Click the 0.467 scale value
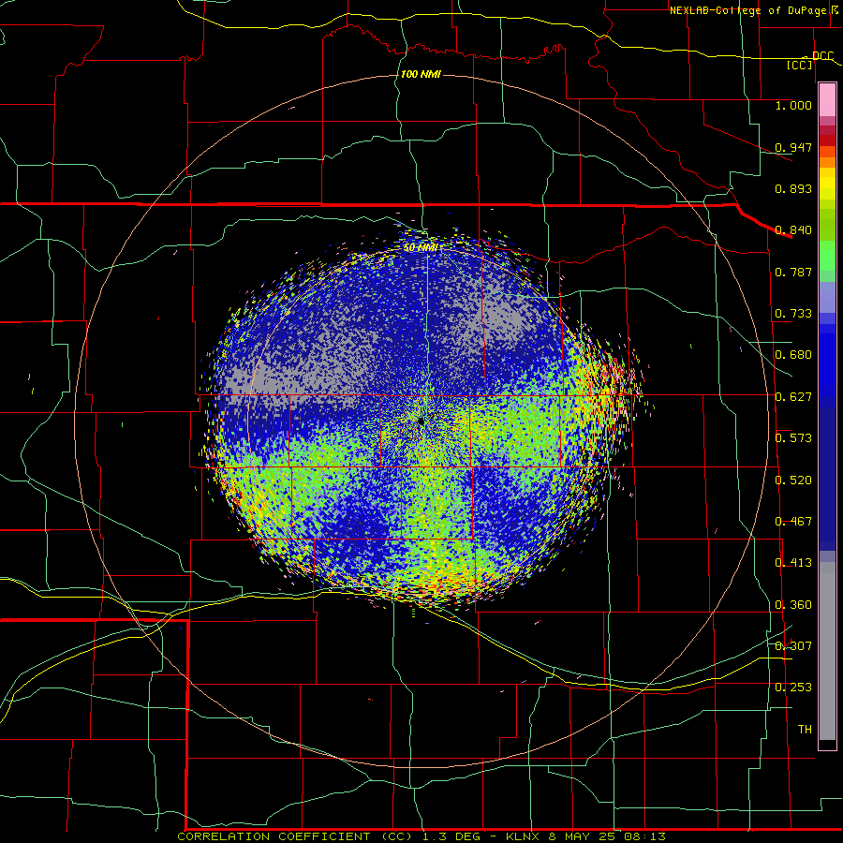Image resolution: width=843 pixels, height=843 pixels. 793,522
